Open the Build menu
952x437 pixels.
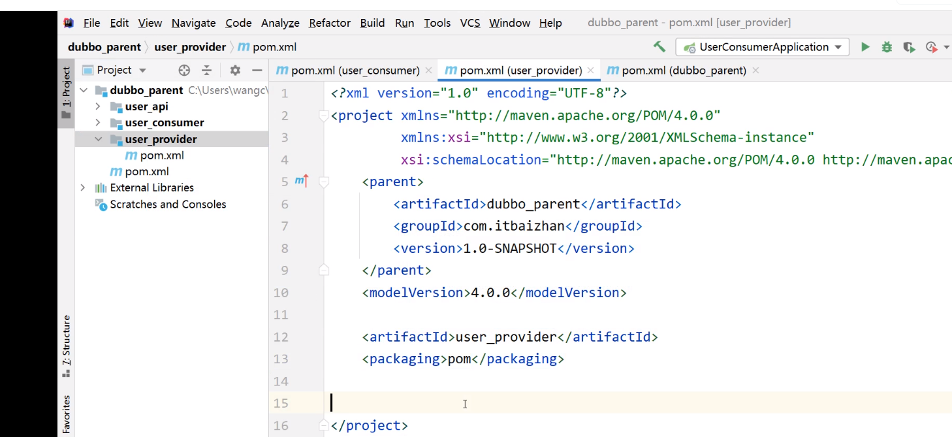tap(372, 23)
